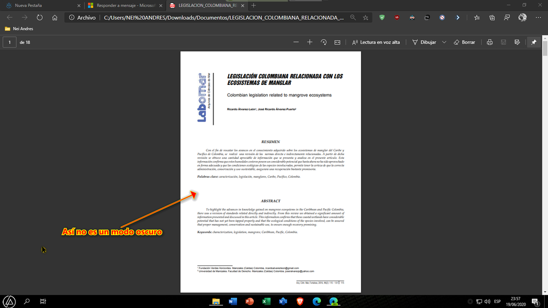Open the dark square extension icon
Screen dimensions: 548x308
pos(427,18)
